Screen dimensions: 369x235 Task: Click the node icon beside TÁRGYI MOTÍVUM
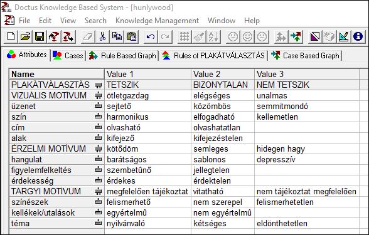click(x=99, y=191)
